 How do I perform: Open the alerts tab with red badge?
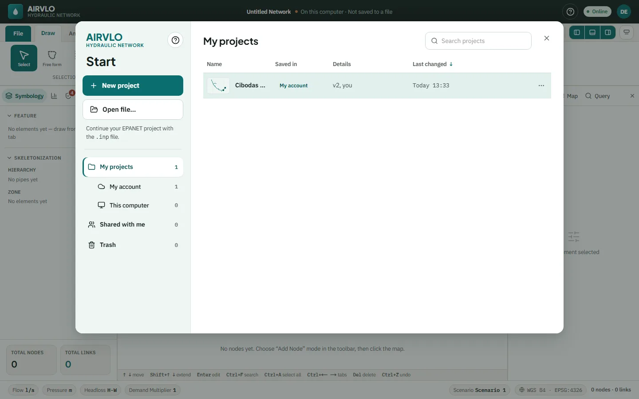[x=69, y=95]
